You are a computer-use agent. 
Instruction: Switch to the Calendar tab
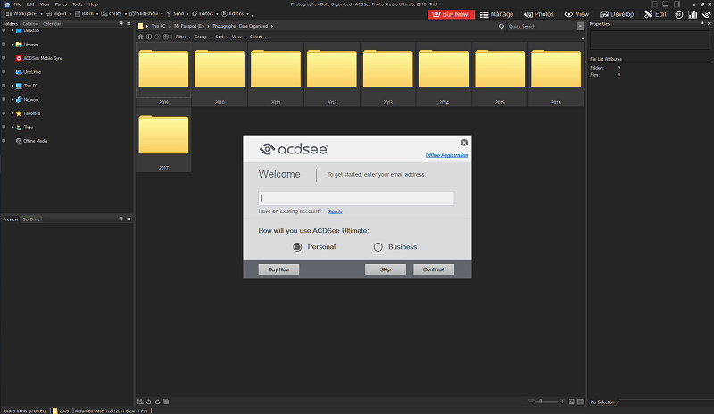click(52, 24)
